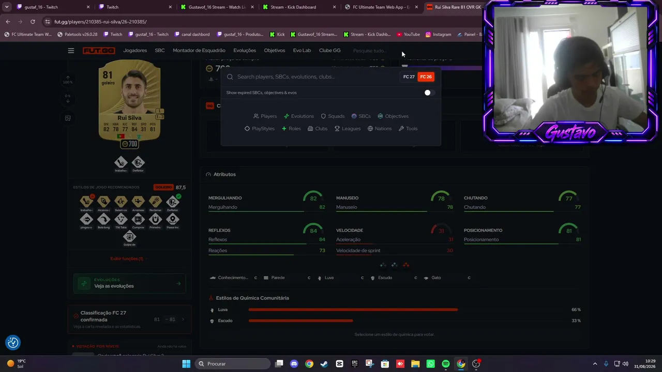Select the Reclamar playstyle icon
The image size is (662, 372).
[155, 202]
